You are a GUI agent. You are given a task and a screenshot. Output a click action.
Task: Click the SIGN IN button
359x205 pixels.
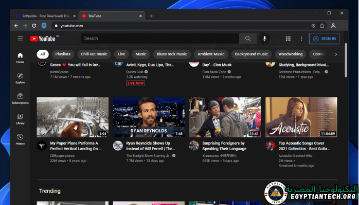coord(324,38)
